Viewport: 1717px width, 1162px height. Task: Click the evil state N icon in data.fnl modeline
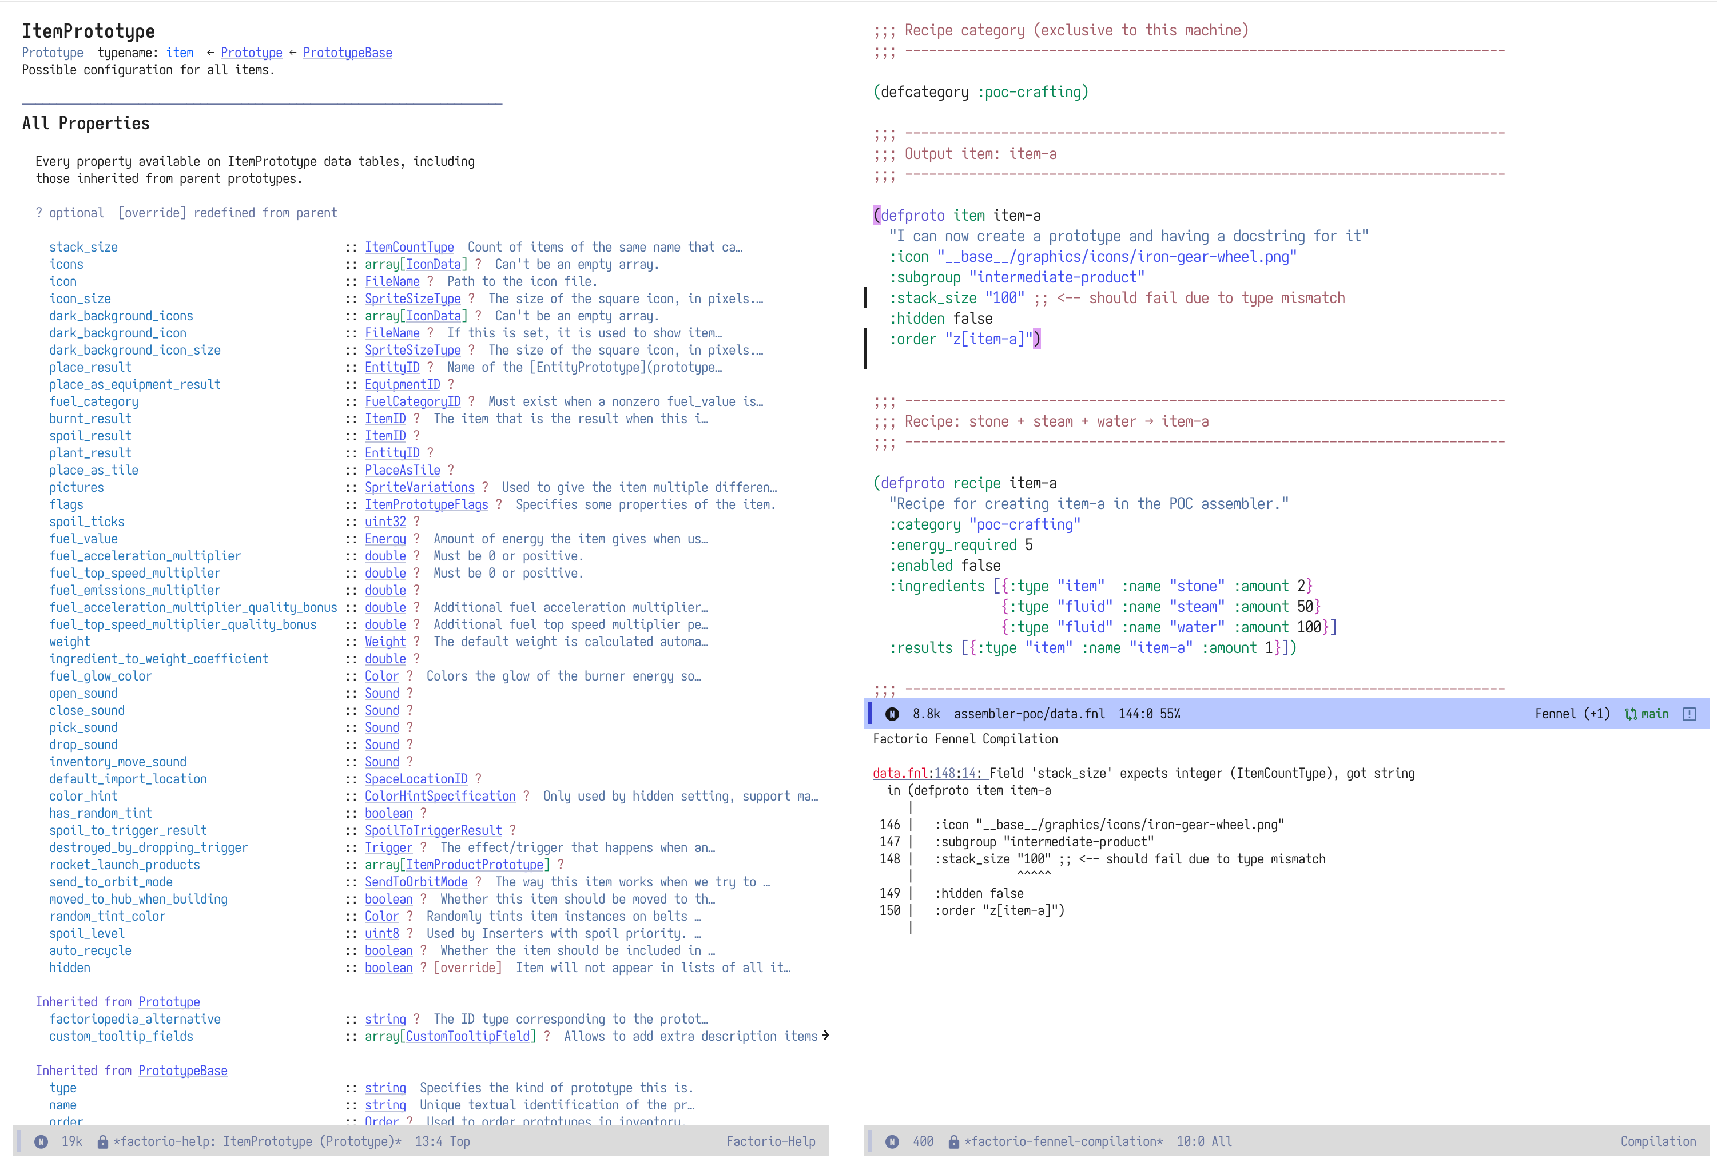click(x=892, y=714)
